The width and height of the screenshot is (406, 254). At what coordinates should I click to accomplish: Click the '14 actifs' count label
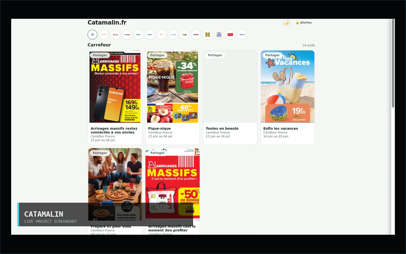click(x=309, y=45)
